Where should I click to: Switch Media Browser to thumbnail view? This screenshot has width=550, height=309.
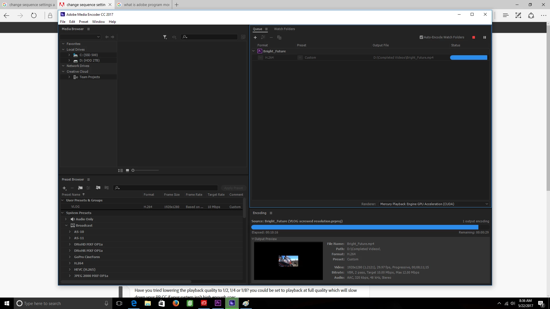tap(127, 171)
